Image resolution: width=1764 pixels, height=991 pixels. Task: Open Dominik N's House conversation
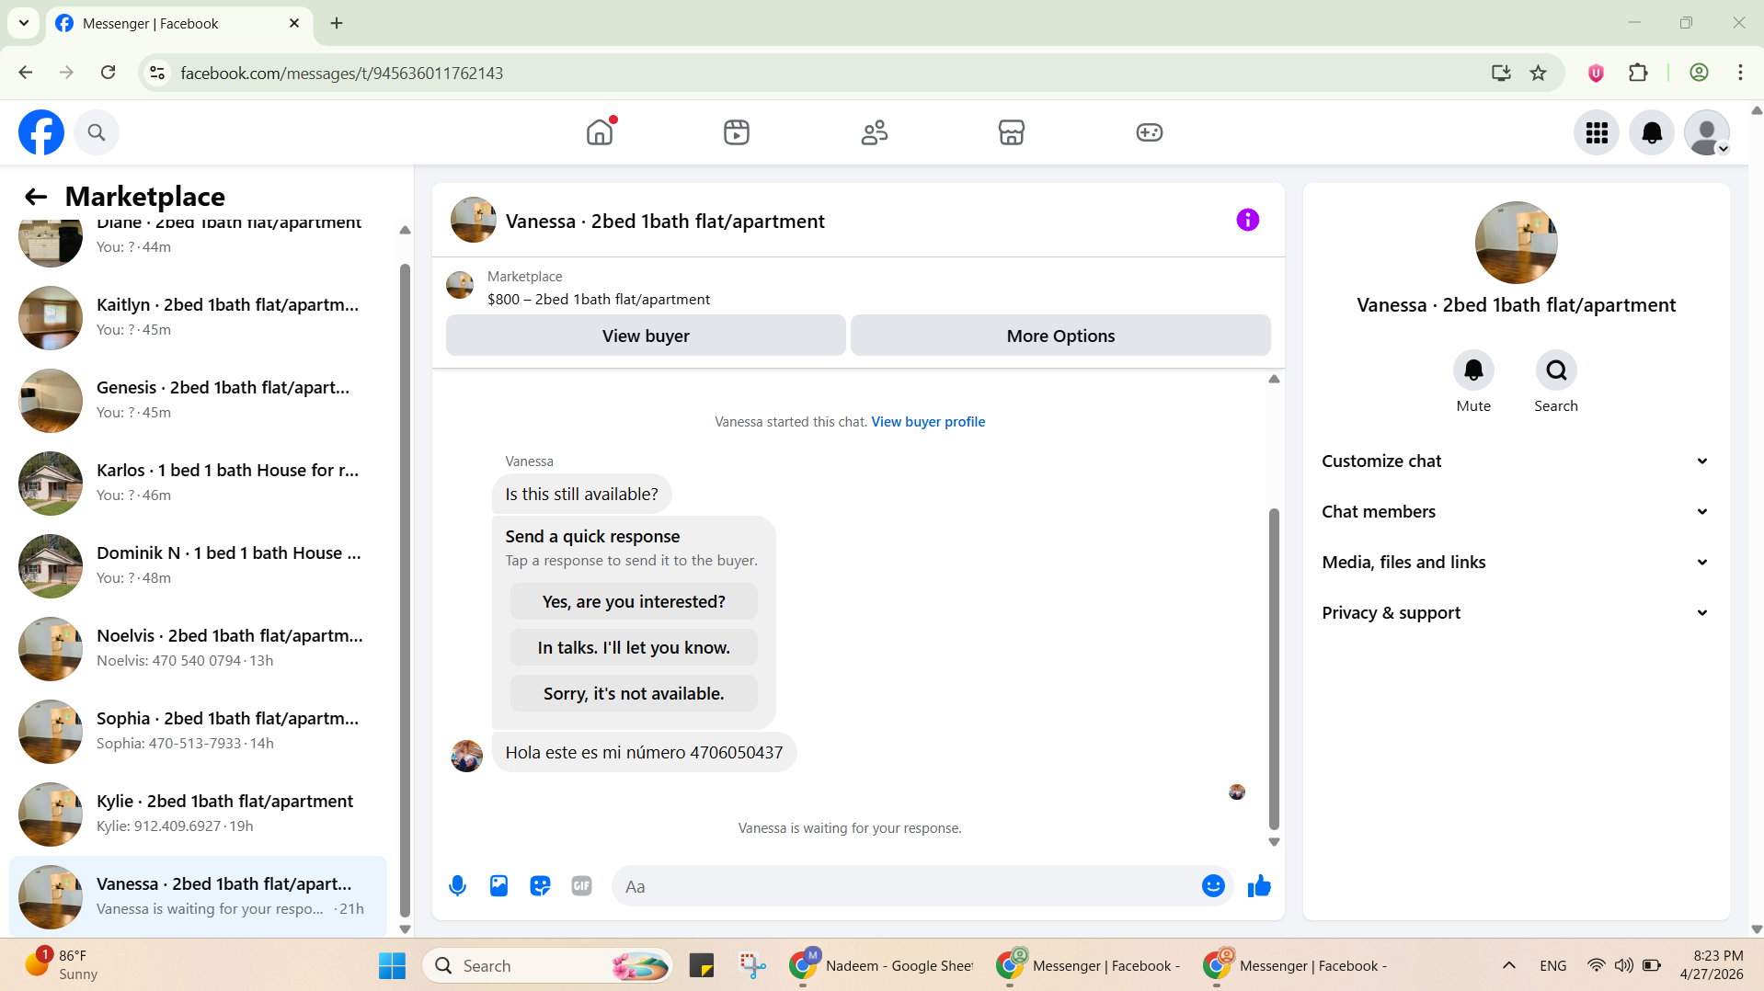coord(198,565)
